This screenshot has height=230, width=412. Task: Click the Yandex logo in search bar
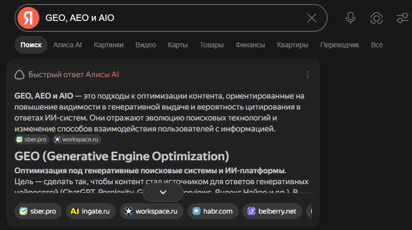(x=28, y=18)
